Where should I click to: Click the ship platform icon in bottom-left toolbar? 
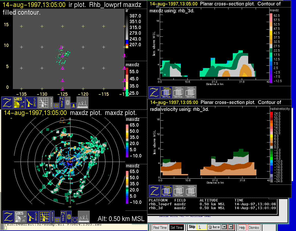[84, 217]
